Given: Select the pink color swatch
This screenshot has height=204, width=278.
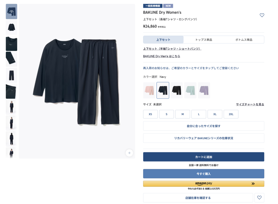Looking at the screenshot, I should [x=149, y=90].
